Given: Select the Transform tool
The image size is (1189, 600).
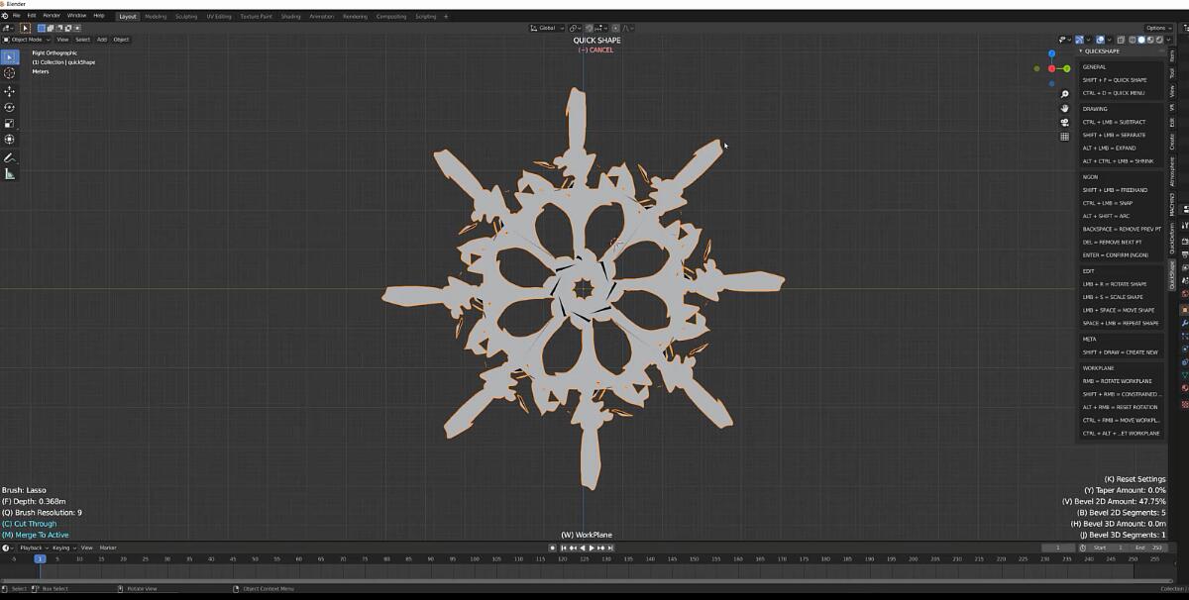Looking at the screenshot, I should click(10, 140).
